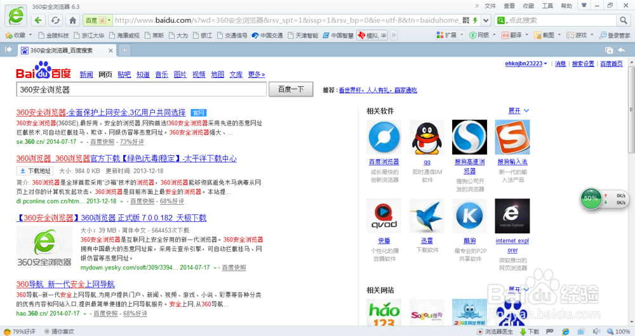Click the 下载地址 download button
Image resolution: width=635 pixels, height=336 pixels.
(x=35, y=171)
